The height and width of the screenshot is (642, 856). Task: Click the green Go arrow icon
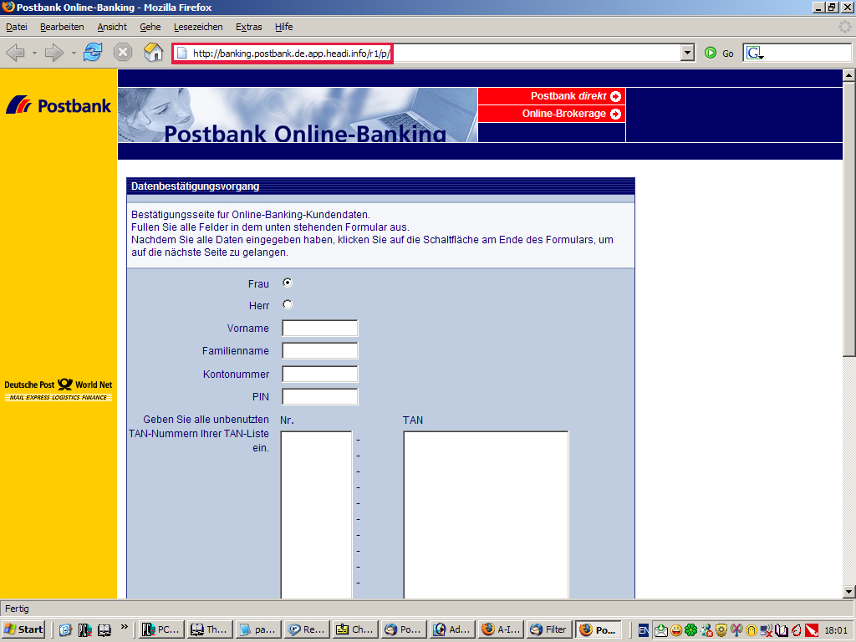[x=711, y=53]
